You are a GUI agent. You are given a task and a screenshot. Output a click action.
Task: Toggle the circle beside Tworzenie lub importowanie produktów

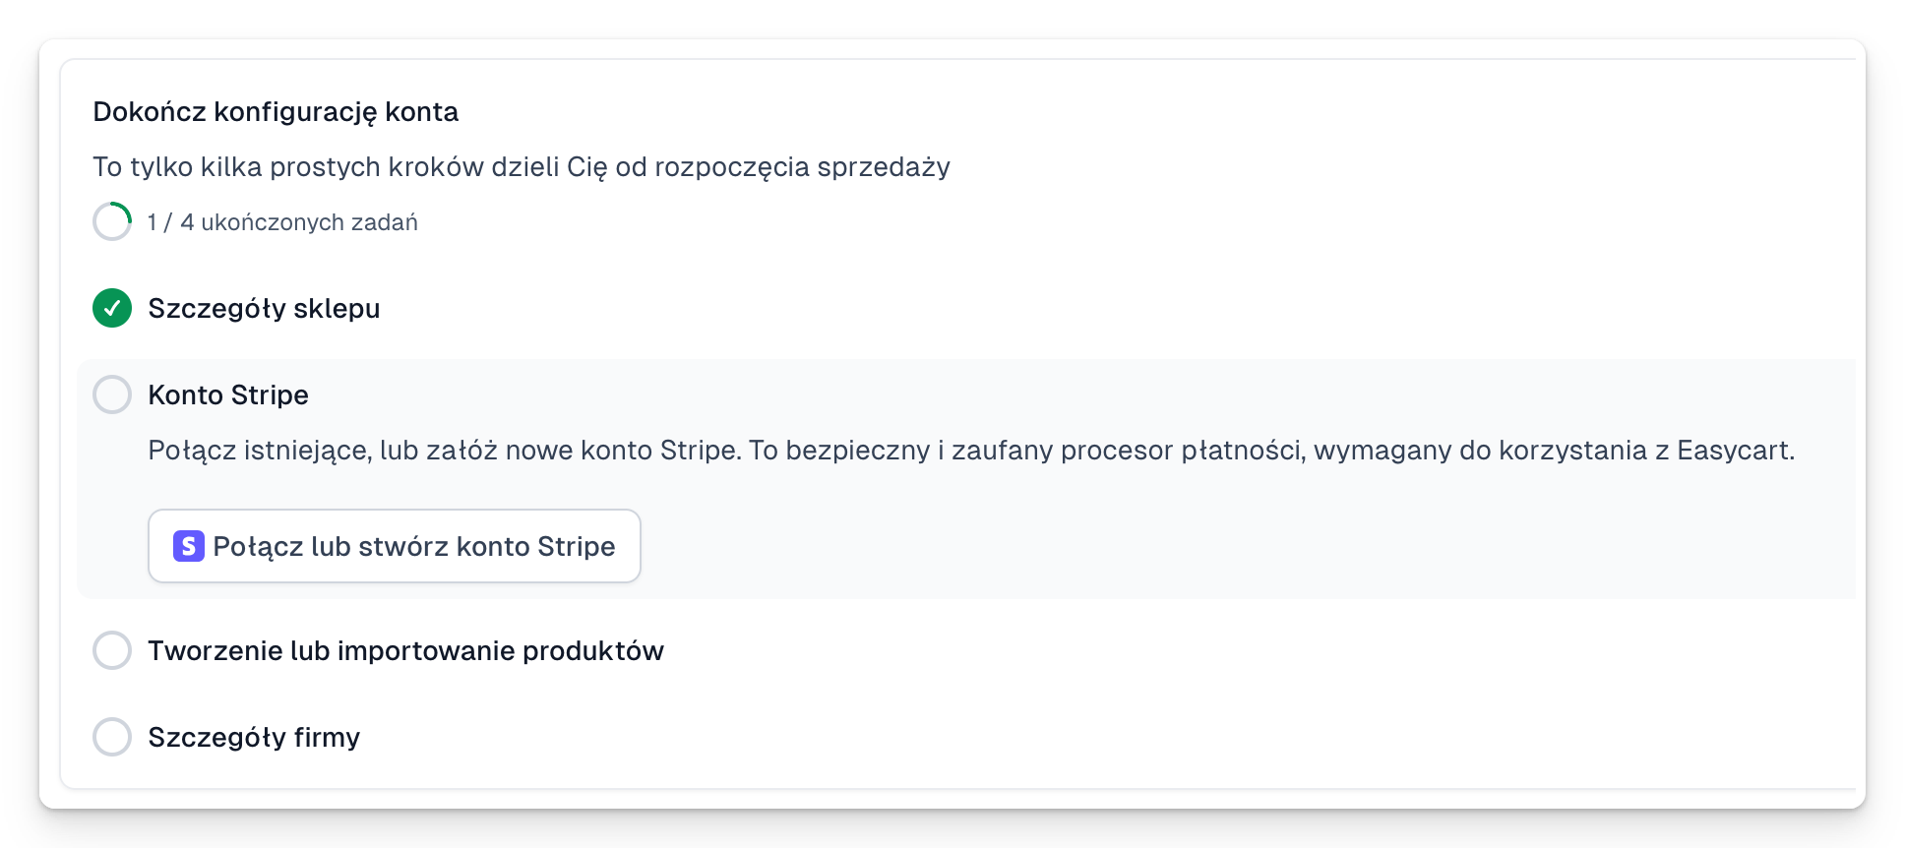point(112,650)
